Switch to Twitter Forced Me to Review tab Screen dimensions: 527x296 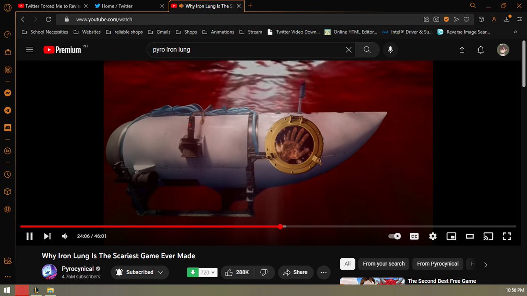pyautogui.click(x=53, y=6)
